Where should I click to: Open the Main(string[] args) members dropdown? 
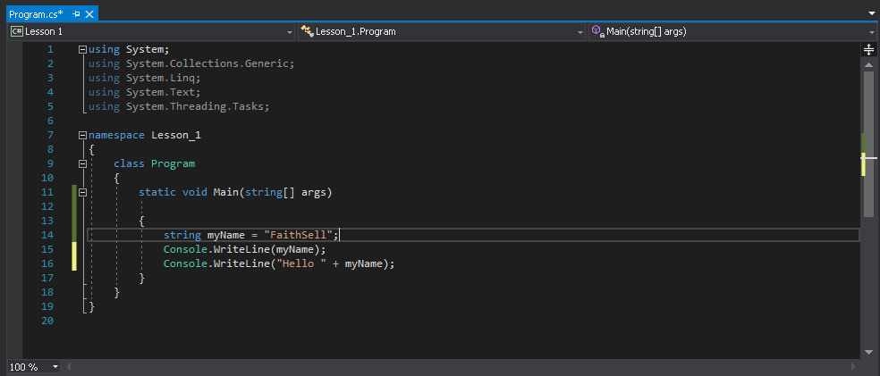click(872, 32)
